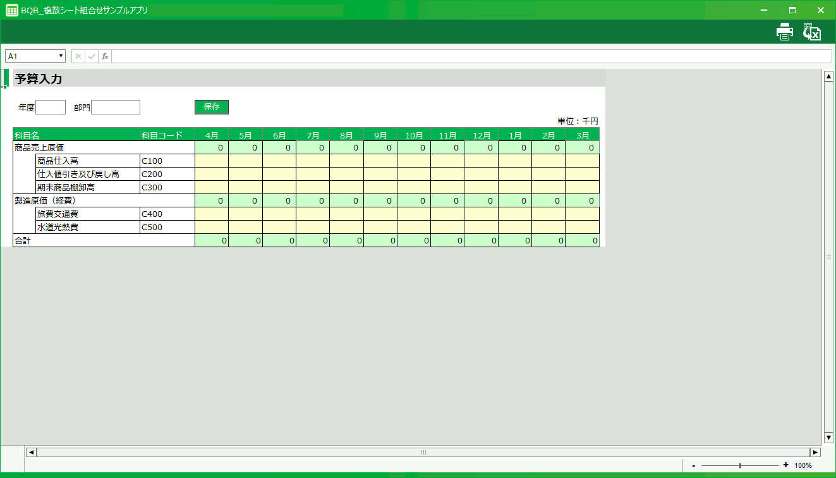This screenshot has width=836, height=478.
Task: Click the formula bar input area
Action: (471, 56)
